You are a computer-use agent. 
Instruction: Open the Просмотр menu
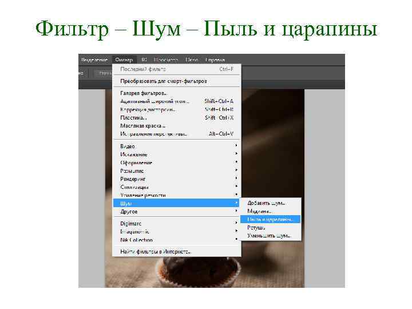click(x=166, y=60)
